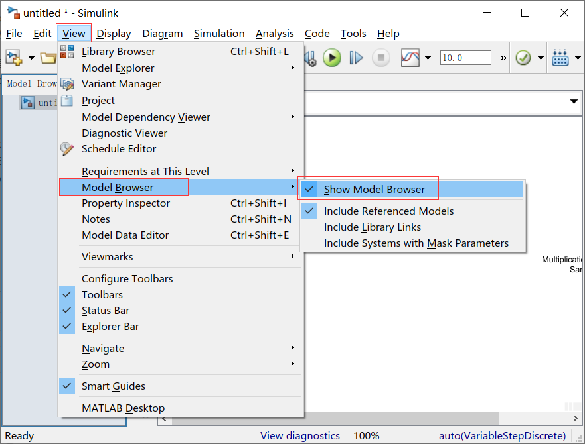The image size is (585, 444).
Task: Click the Open folder toolbar icon
Action: pyautogui.click(x=48, y=58)
